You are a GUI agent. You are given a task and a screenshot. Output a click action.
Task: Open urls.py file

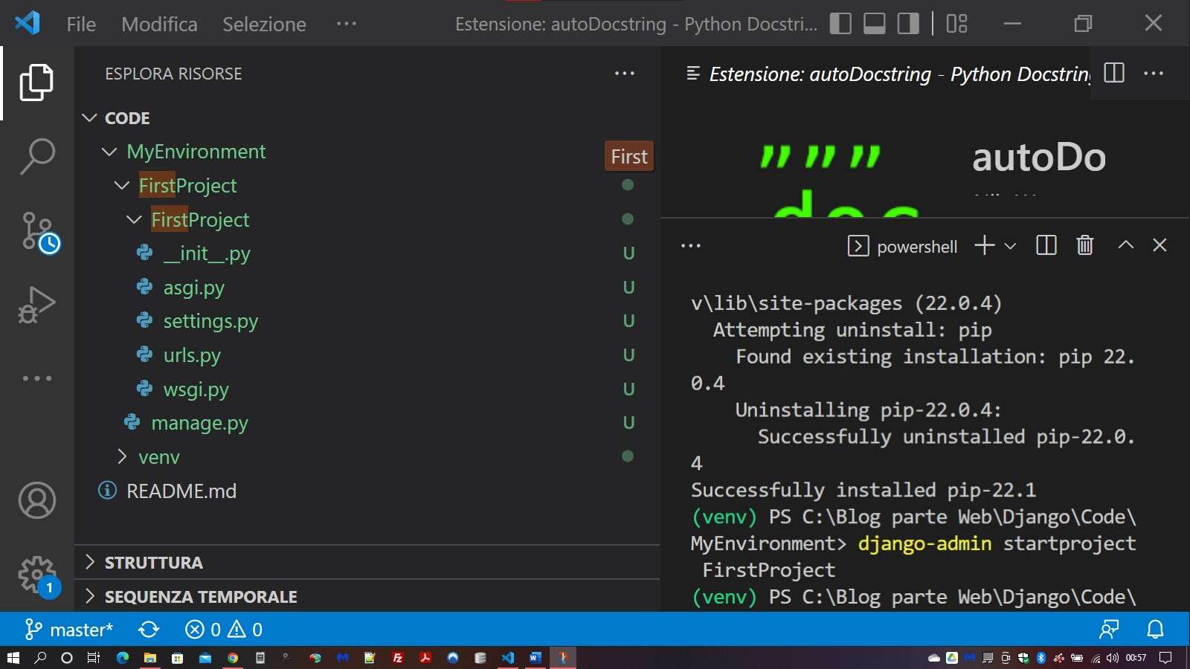coord(192,355)
